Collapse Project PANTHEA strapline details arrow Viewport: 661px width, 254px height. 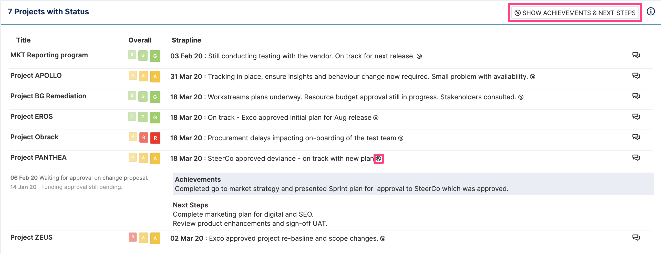tap(378, 159)
